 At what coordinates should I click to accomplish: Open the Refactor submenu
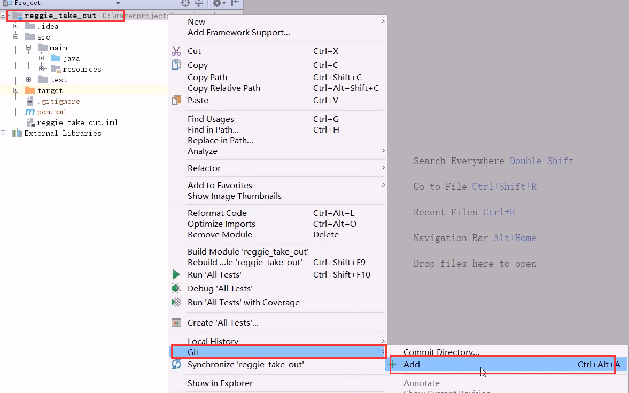pyautogui.click(x=204, y=168)
